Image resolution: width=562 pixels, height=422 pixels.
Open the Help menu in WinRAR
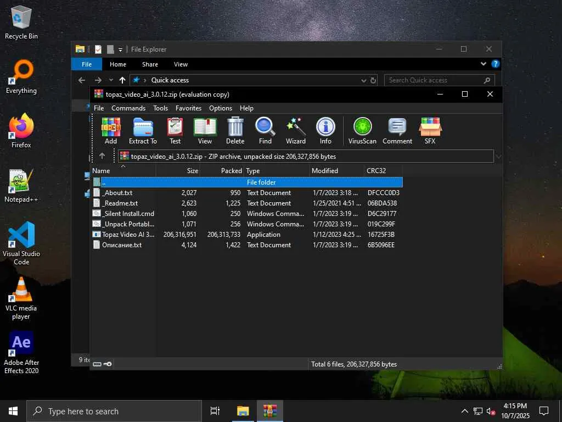(246, 108)
